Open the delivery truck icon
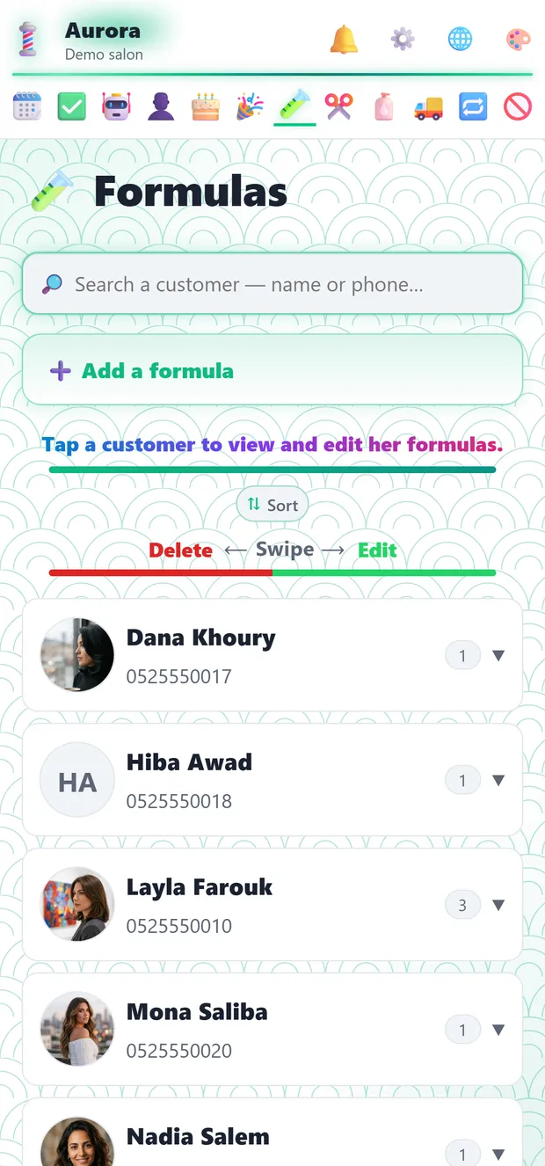 428,106
